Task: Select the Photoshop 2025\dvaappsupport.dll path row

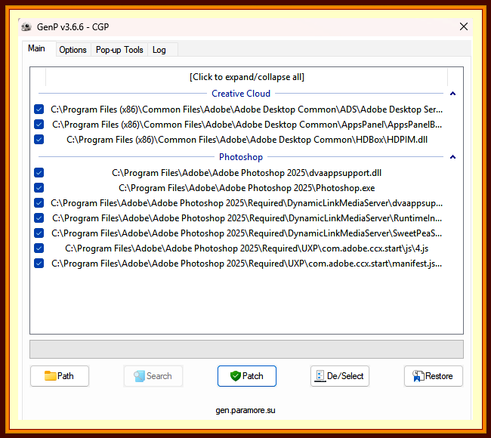Action: (x=247, y=172)
